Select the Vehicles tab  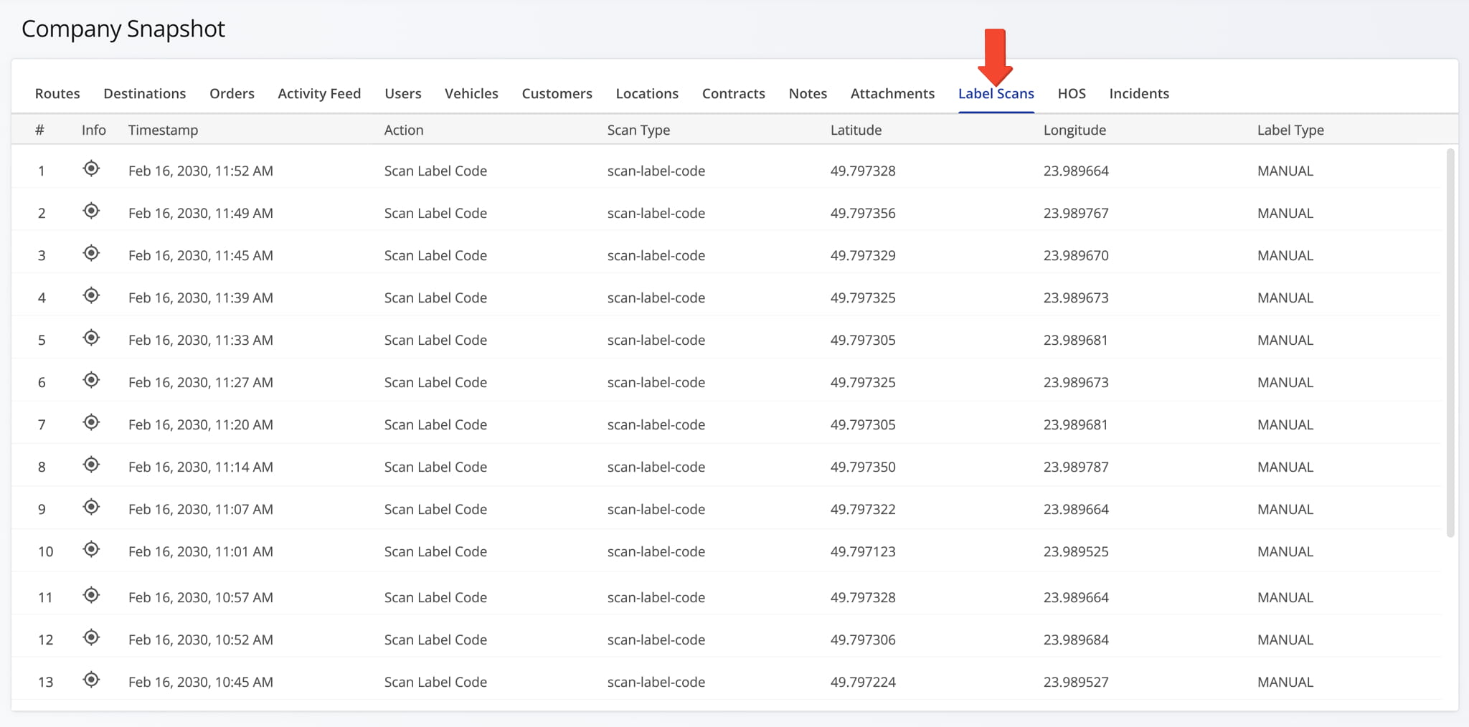point(471,93)
